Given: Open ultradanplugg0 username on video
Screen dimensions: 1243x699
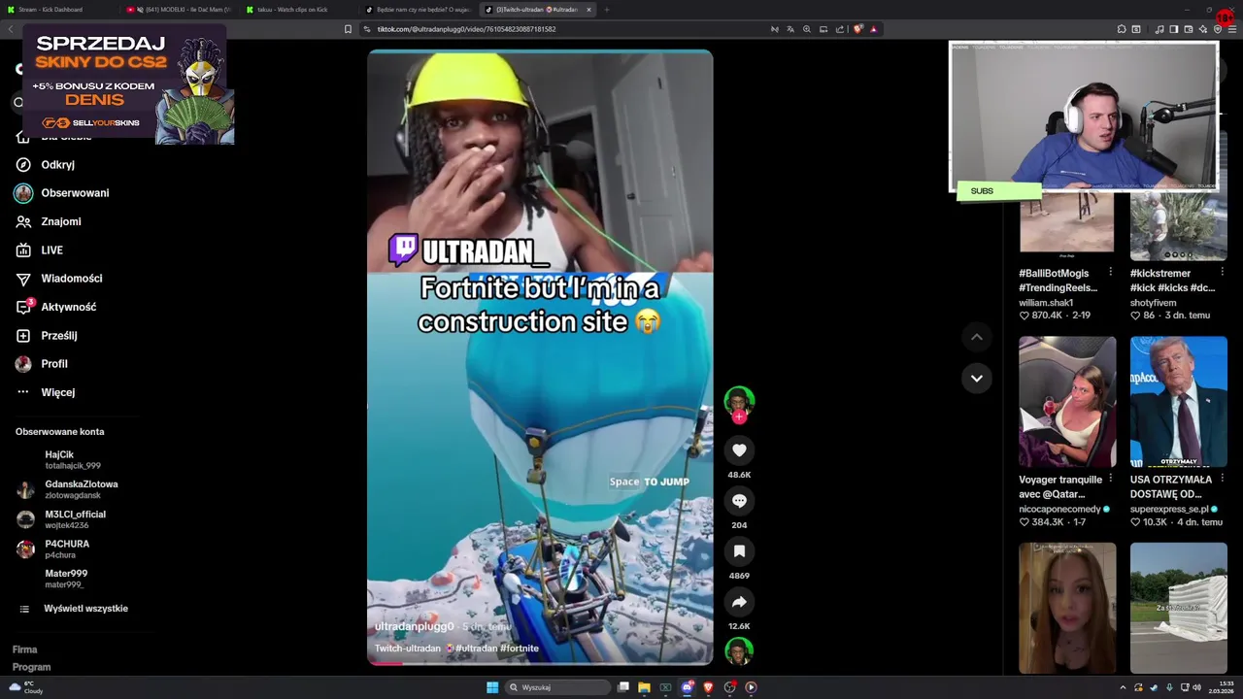Looking at the screenshot, I should pyautogui.click(x=414, y=627).
